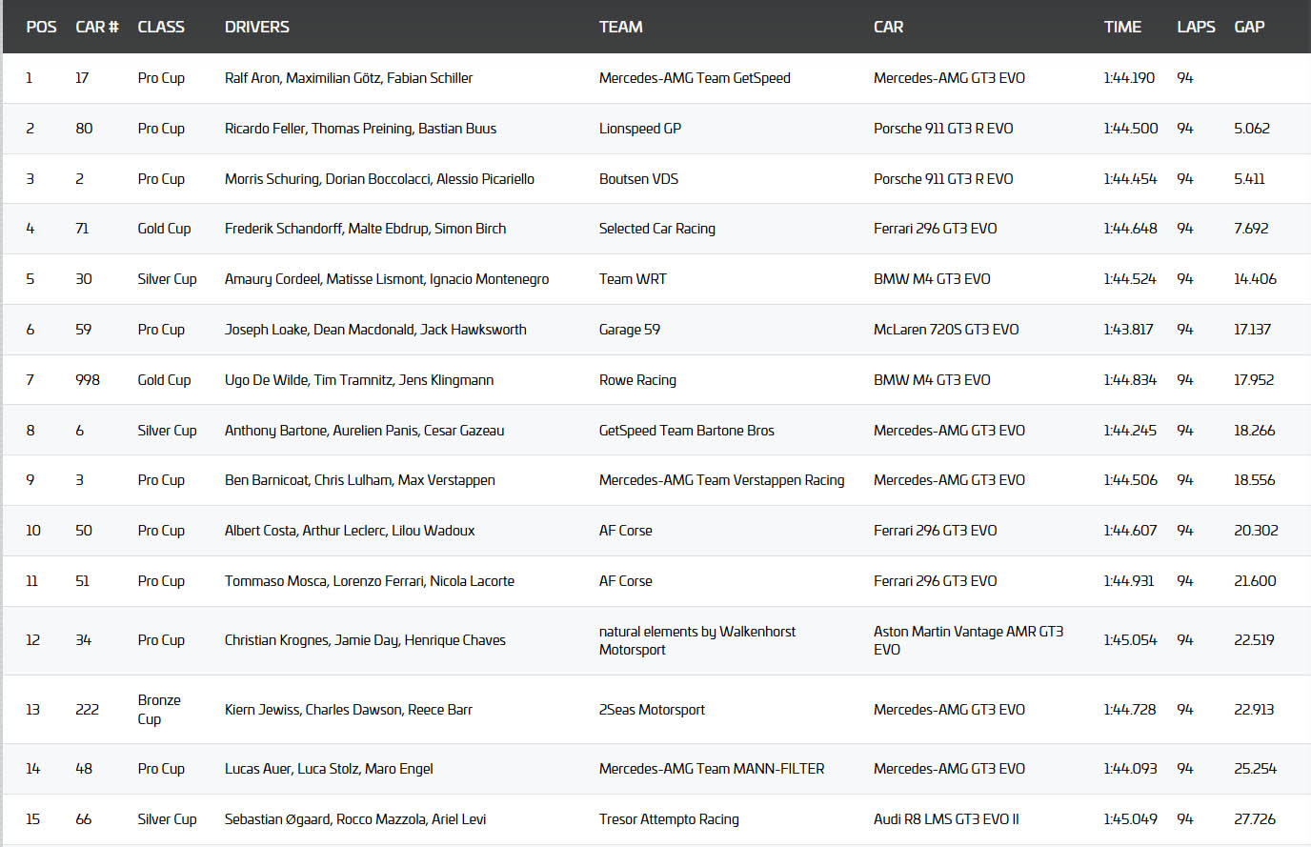Screen dimensions: 1311x847
Task: Click the POS column header
Action: point(41,27)
